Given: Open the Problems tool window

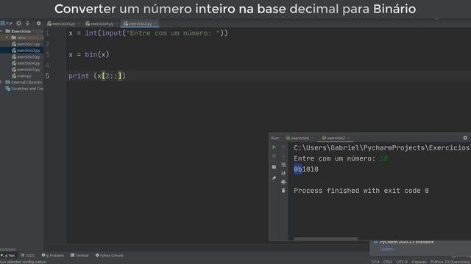Looking at the screenshot, I should [53, 255].
